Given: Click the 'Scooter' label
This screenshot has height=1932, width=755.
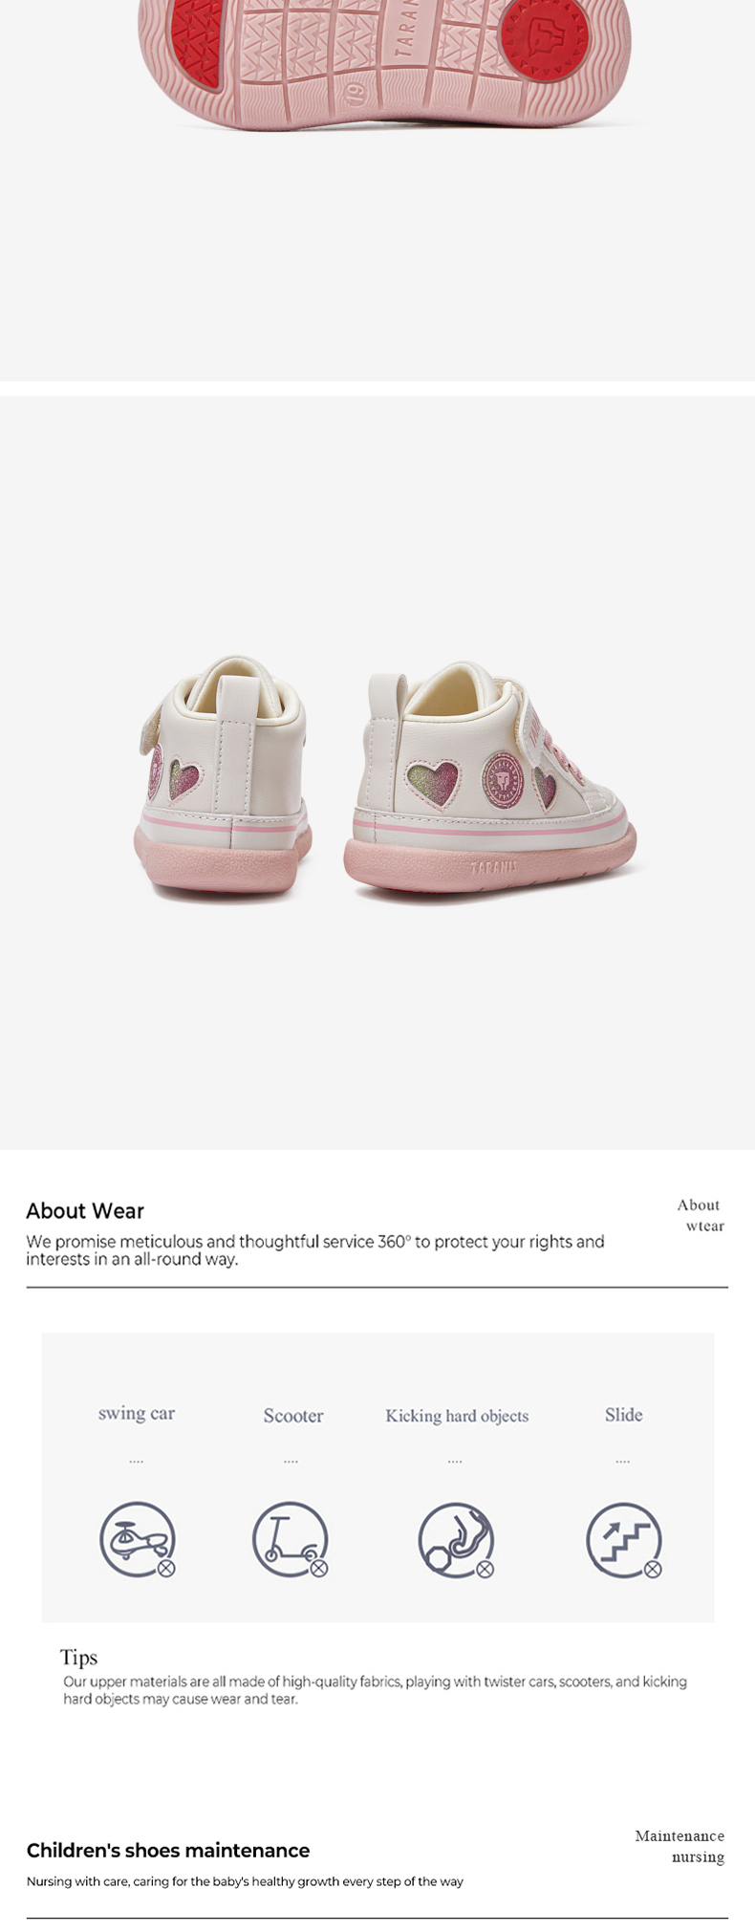Looking at the screenshot, I should click(x=293, y=1415).
